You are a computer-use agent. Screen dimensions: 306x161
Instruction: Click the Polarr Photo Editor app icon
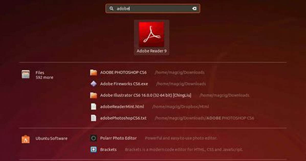[93, 138]
